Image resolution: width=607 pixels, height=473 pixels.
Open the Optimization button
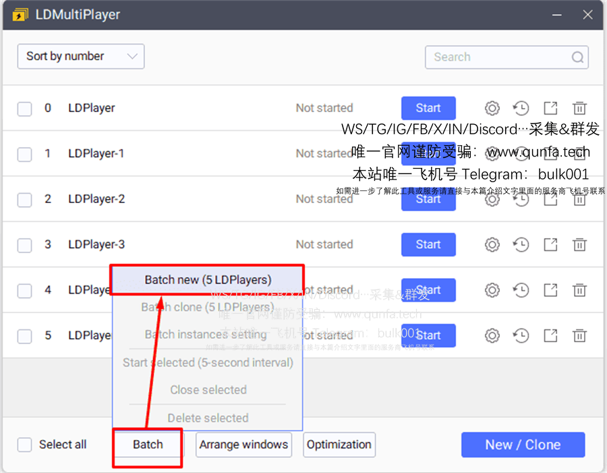(339, 445)
